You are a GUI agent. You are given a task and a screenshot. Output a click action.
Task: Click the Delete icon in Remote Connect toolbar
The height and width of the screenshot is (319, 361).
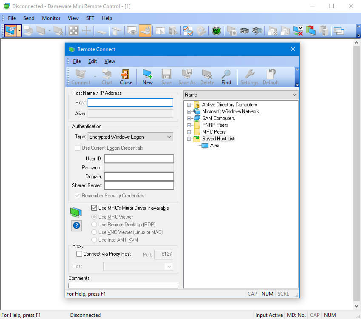click(207, 77)
